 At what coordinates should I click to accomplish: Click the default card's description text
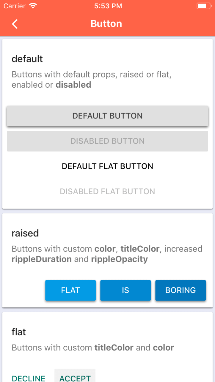[x=91, y=79]
